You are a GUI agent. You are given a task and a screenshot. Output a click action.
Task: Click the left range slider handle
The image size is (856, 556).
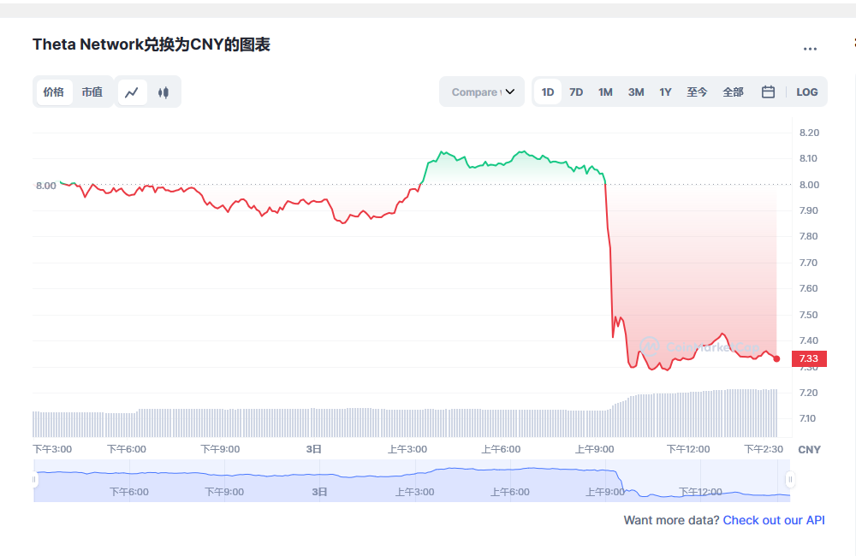[x=34, y=480]
